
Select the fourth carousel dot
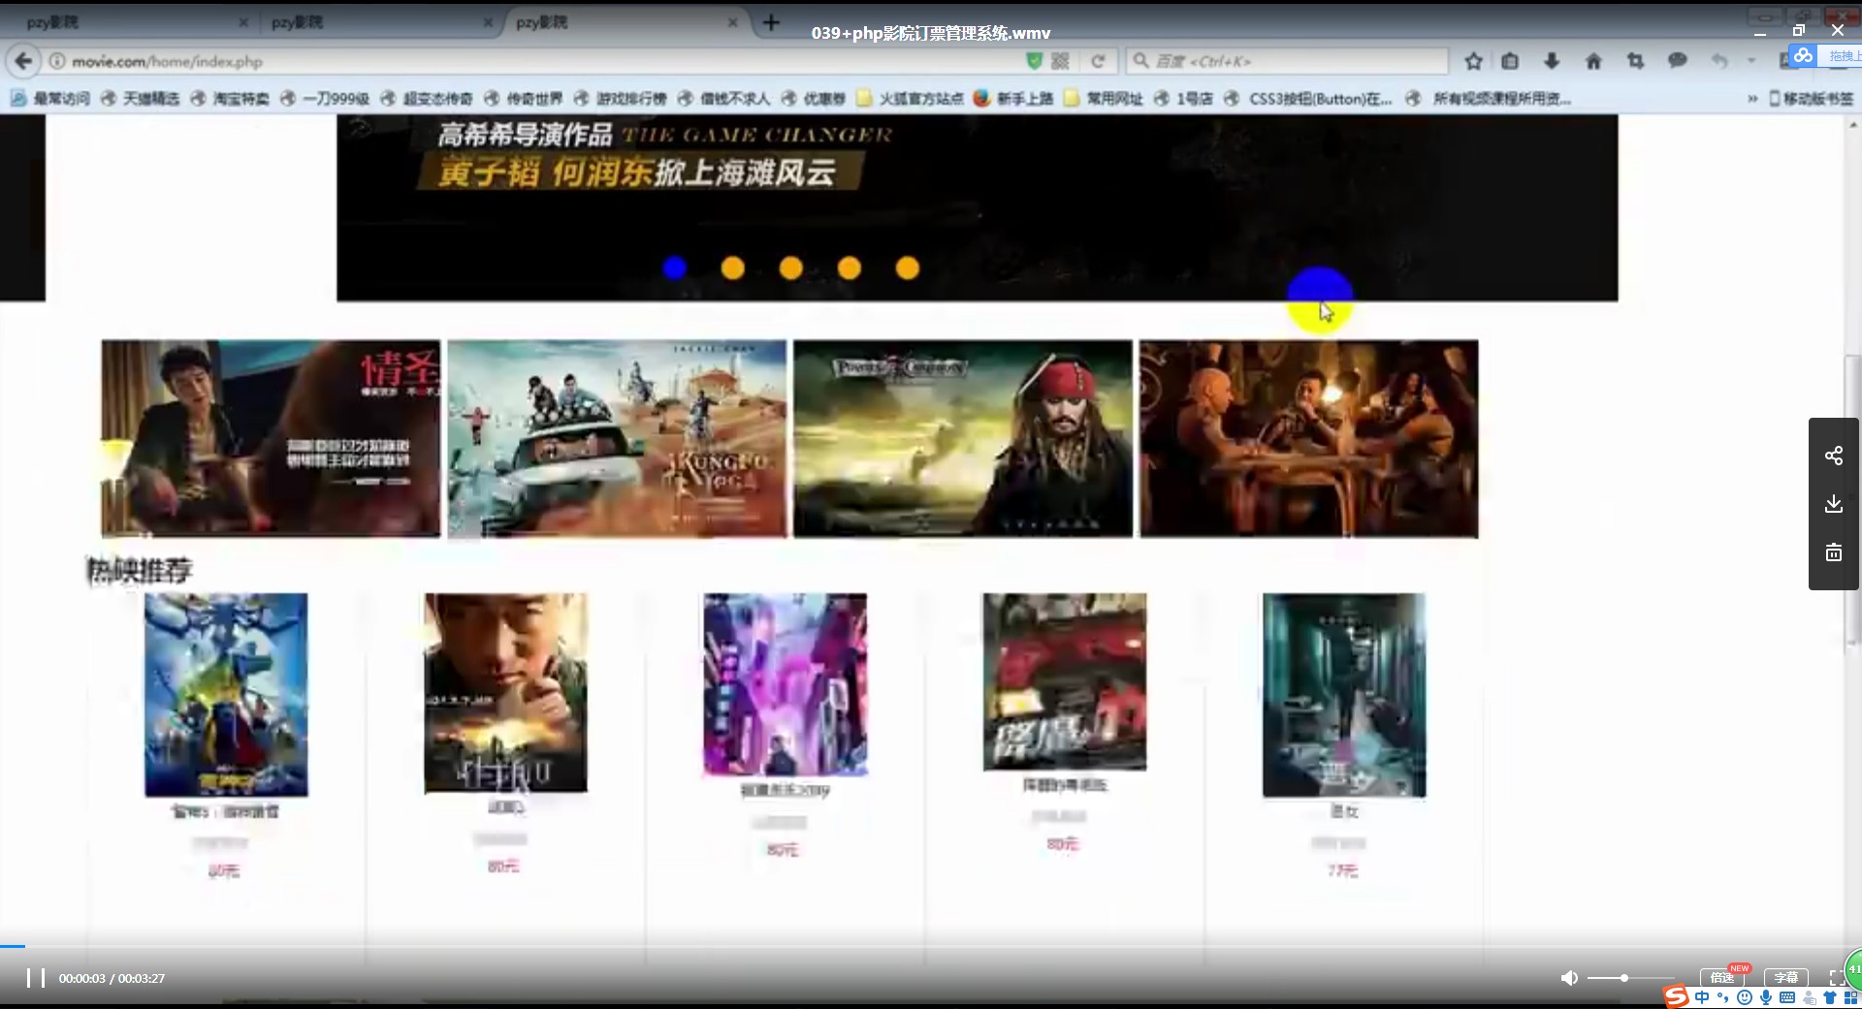coord(850,268)
